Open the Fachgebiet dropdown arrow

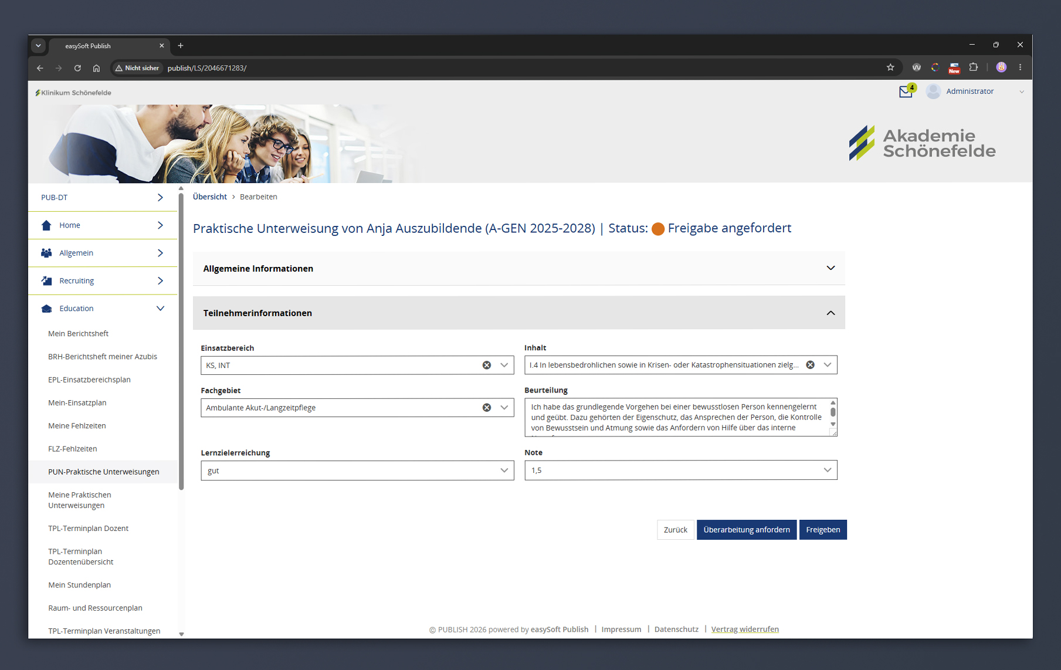[504, 408]
